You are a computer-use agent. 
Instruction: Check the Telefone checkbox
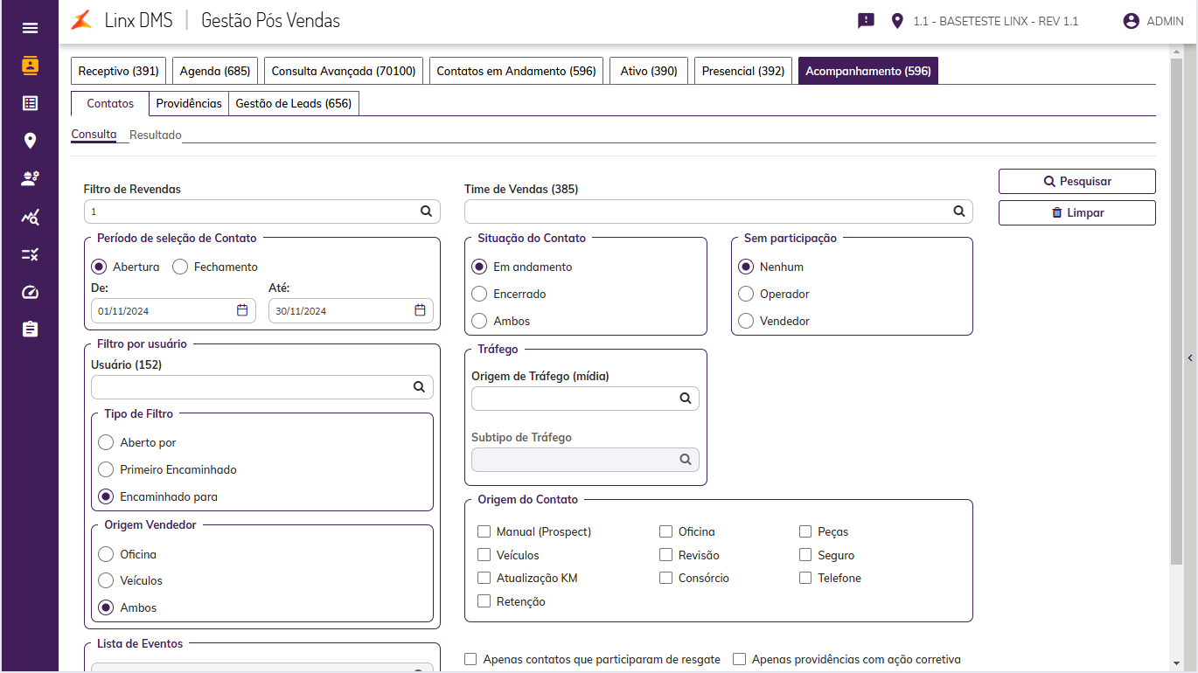tap(805, 578)
